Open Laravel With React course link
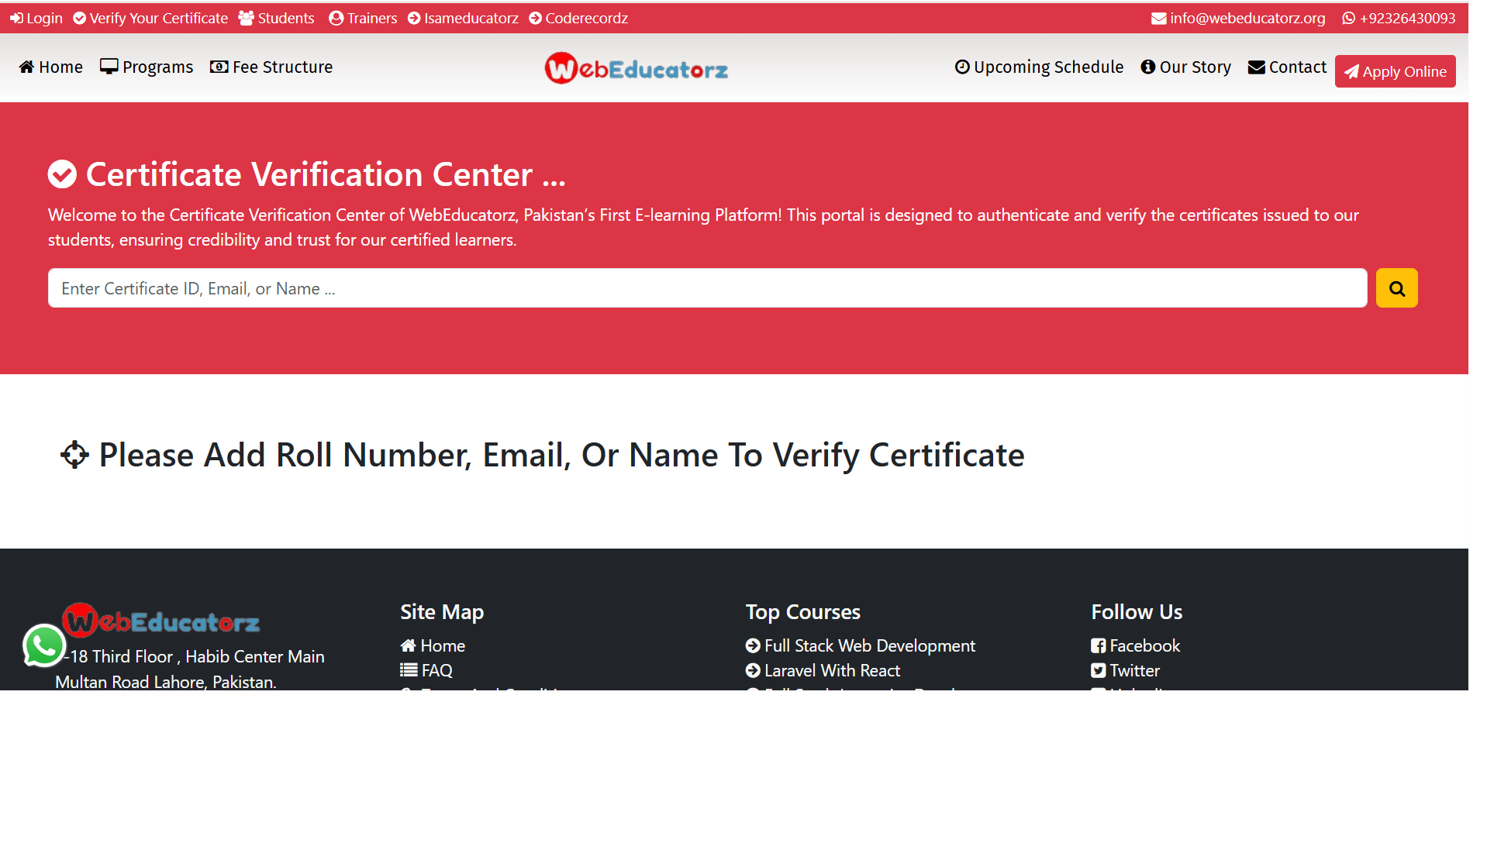 [x=823, y=670]
